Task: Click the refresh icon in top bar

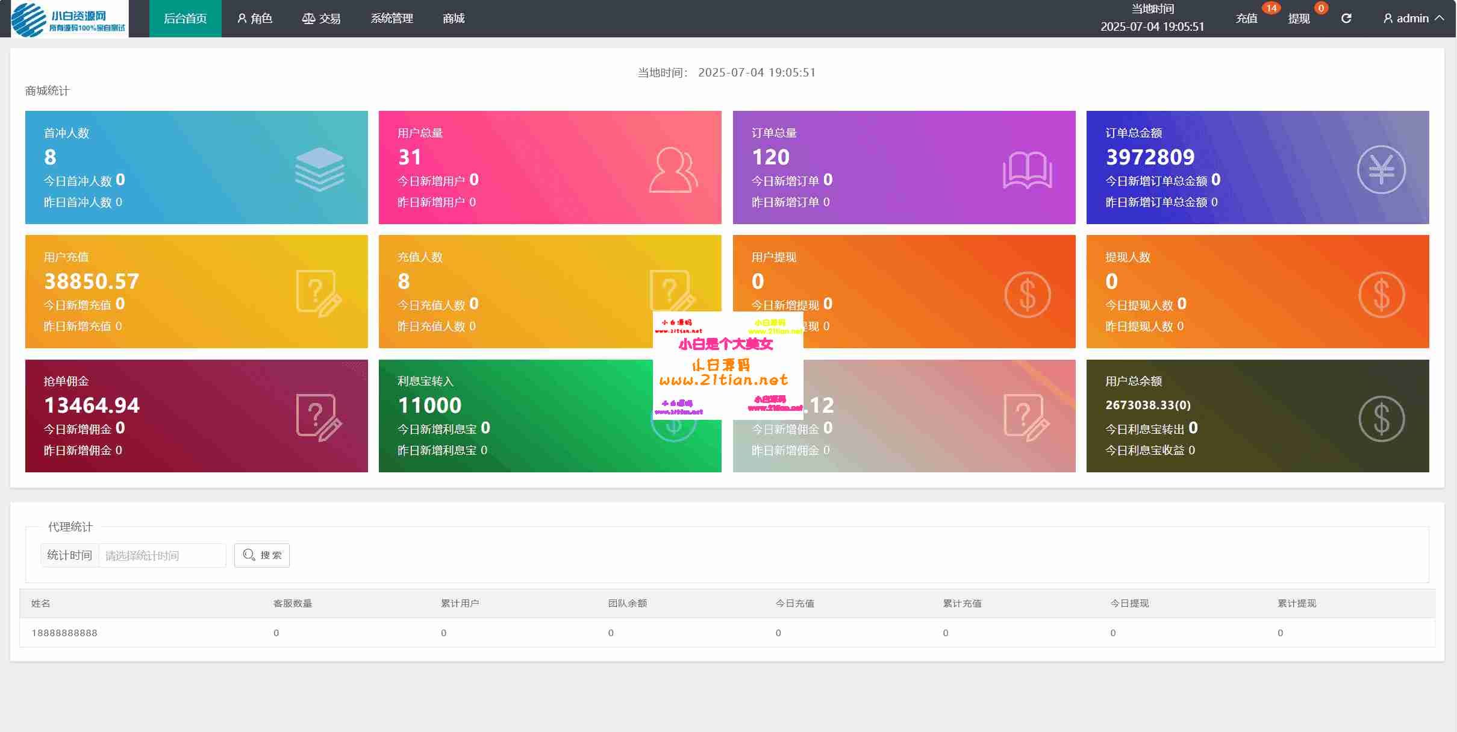Action: pos(1346,19)
